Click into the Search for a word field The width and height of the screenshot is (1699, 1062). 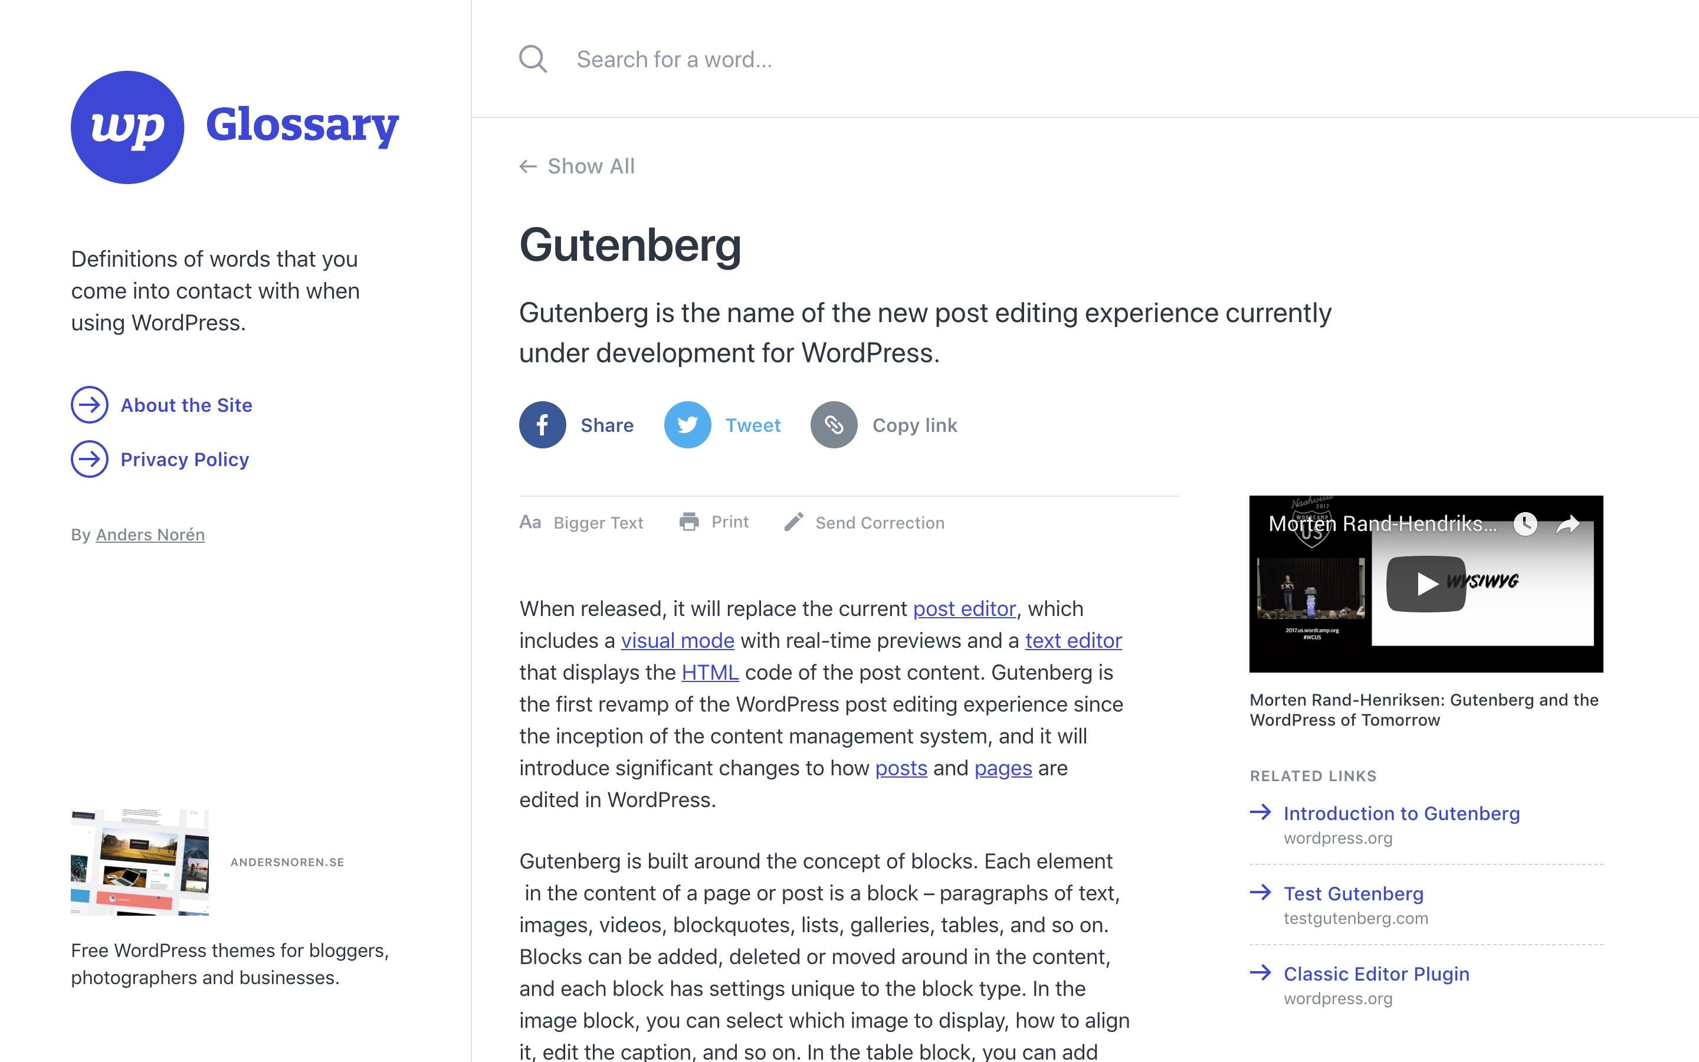(1085, 59)
